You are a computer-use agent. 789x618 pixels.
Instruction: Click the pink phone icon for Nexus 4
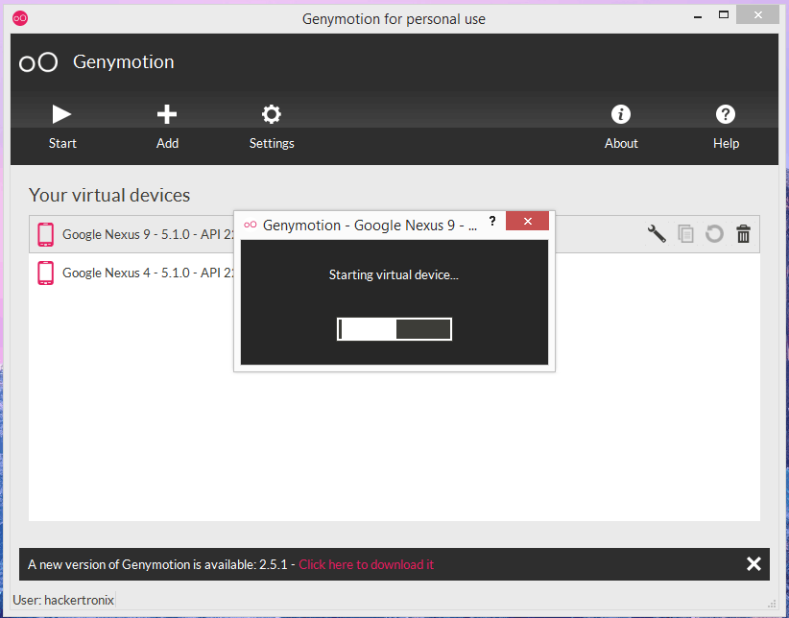(45, 273)
